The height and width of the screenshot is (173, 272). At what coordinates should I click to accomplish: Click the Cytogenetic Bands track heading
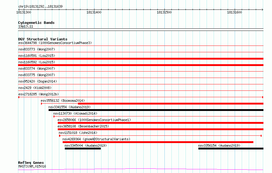[x=36, y=23]
